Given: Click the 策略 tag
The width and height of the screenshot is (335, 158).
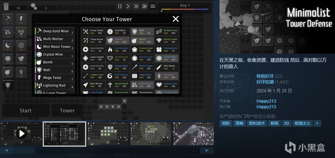Looking at the screenshot, I should [239, 123].
